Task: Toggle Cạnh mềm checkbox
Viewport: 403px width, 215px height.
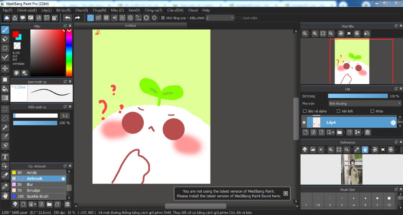Action: click(x=239, y=18)
